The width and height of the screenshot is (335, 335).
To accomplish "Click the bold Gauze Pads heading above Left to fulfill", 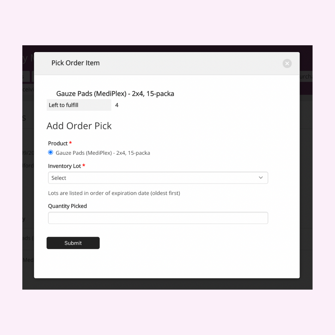I will pyautogui.click(x=115, y=94).
